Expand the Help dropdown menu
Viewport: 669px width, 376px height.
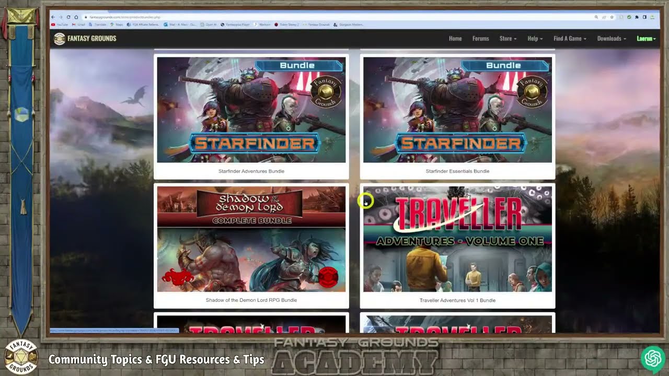pos(535,39)
